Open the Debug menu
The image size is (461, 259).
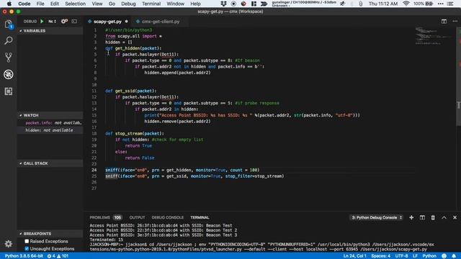(128, 4)
